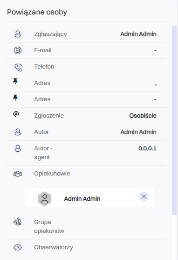Click the at-sign icon next to E-mail
The image size is (178, 260).
(18, 50)
